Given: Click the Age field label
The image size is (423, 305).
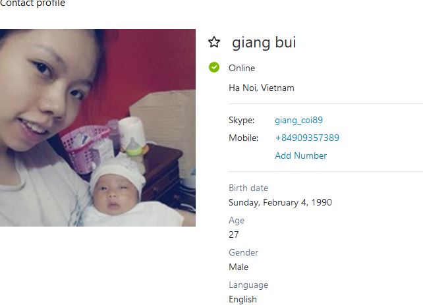Looking at the screenshot, I should pos(237,221).
